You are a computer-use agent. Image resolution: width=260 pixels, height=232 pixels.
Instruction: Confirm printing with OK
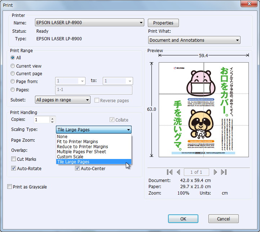(x=183, y=219)
